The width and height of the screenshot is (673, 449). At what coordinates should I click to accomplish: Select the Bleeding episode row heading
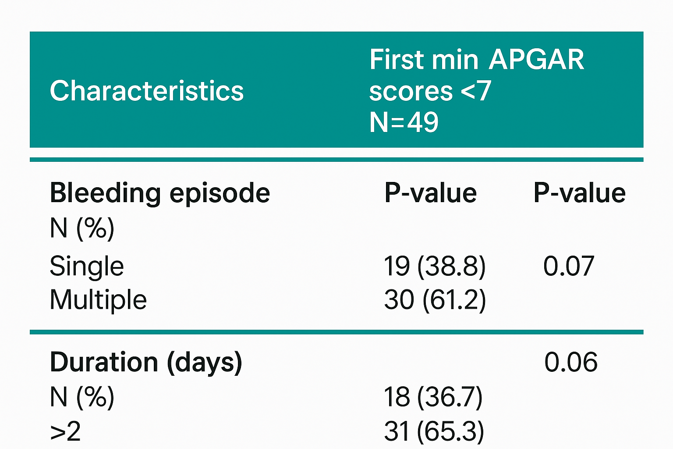tap(159, 193)
